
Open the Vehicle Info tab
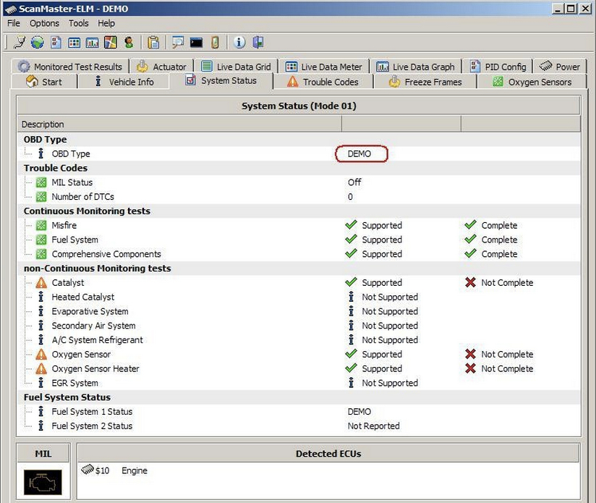[124, 82]
